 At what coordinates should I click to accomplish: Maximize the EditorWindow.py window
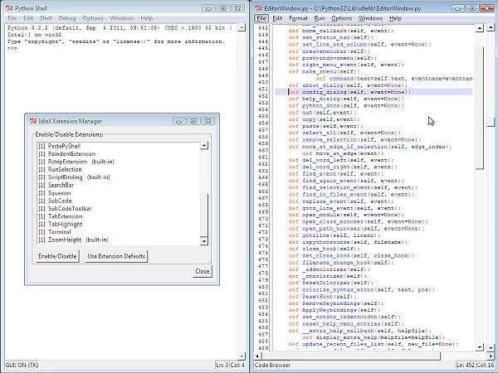coord(472,8)
